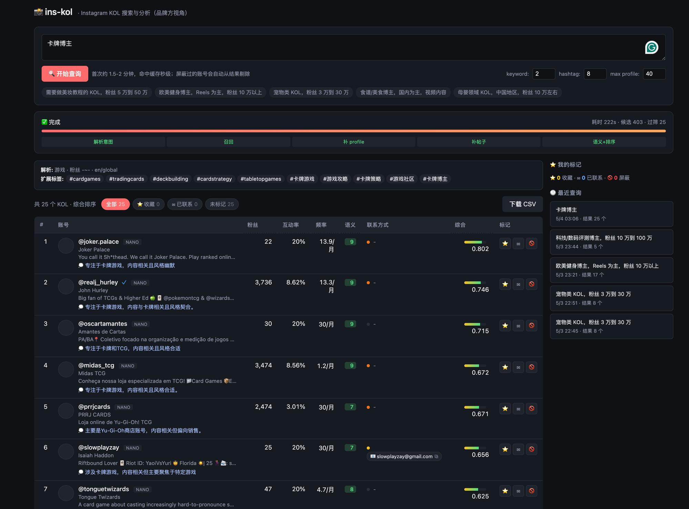
Task: Sort table by 互动率 column header
Action: pos(291,225)
